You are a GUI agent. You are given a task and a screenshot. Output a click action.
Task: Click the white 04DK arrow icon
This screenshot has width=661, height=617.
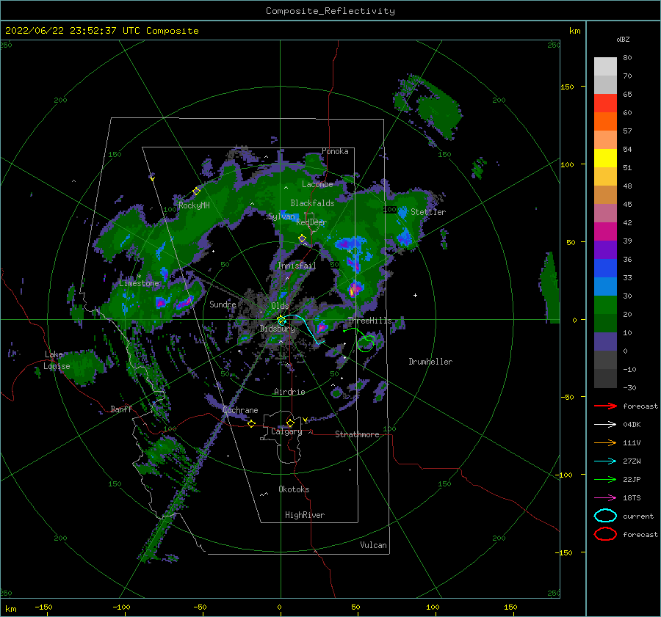tap(605, 424)
